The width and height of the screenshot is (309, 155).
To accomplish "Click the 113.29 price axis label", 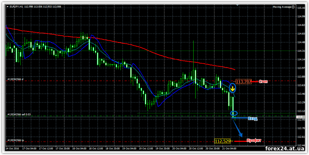I will 301,102.
